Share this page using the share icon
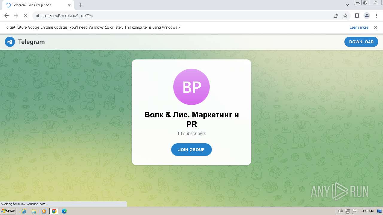The width and height of the screenshot is (383, 215). point(336,16)
